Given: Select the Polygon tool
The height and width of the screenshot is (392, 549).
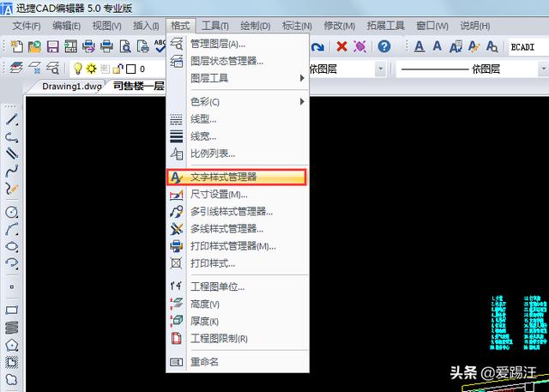Looking at the screenshot, I should (11, 345).
